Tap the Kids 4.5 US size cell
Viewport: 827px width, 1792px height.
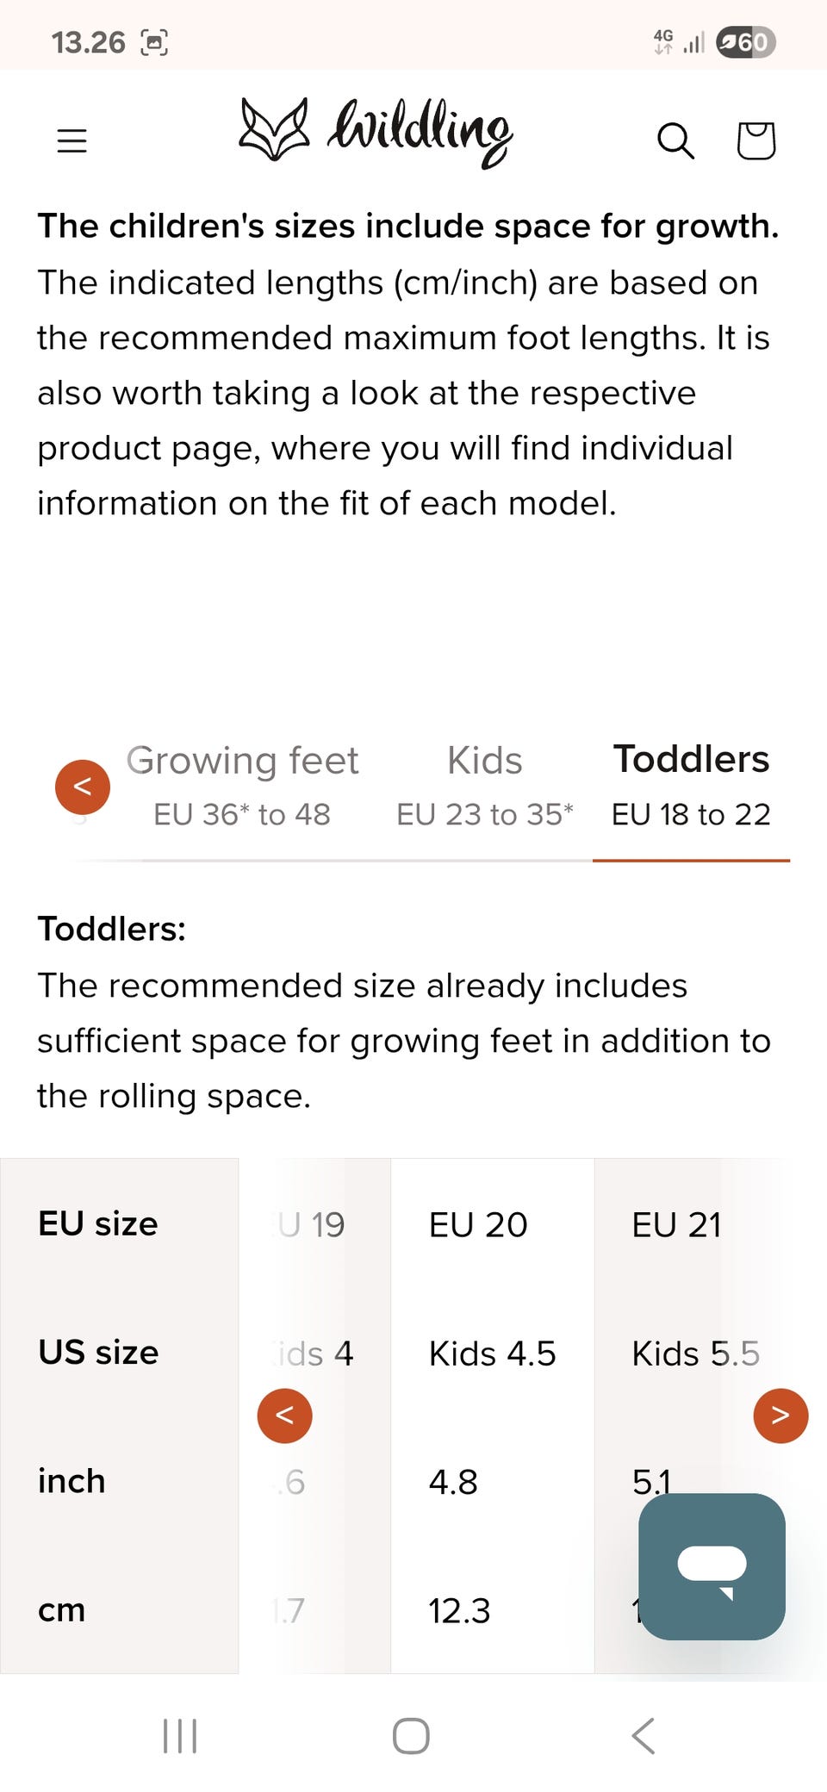tap(492, 1353)
